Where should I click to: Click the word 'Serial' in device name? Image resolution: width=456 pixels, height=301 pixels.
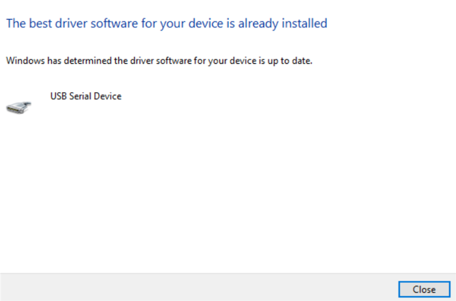pyautogui.click(x=80, y=96)
